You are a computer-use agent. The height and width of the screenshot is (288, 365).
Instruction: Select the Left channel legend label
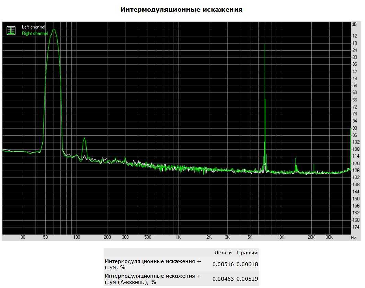(33, 27)
